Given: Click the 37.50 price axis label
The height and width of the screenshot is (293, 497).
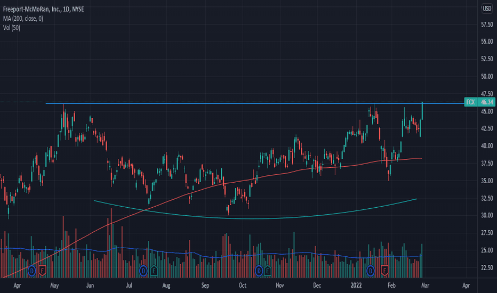Looking at the screenshot, I should tap(487, 164).
